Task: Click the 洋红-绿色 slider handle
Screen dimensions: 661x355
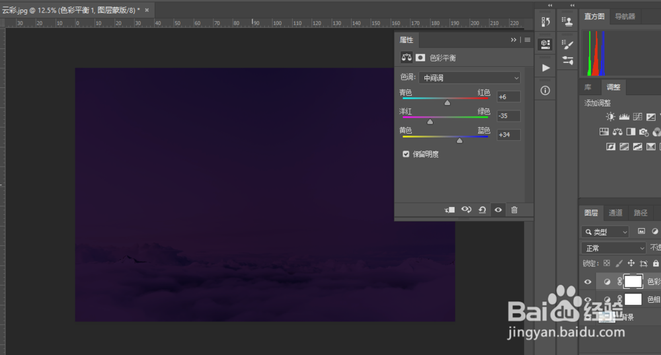Action: point(430,122)
